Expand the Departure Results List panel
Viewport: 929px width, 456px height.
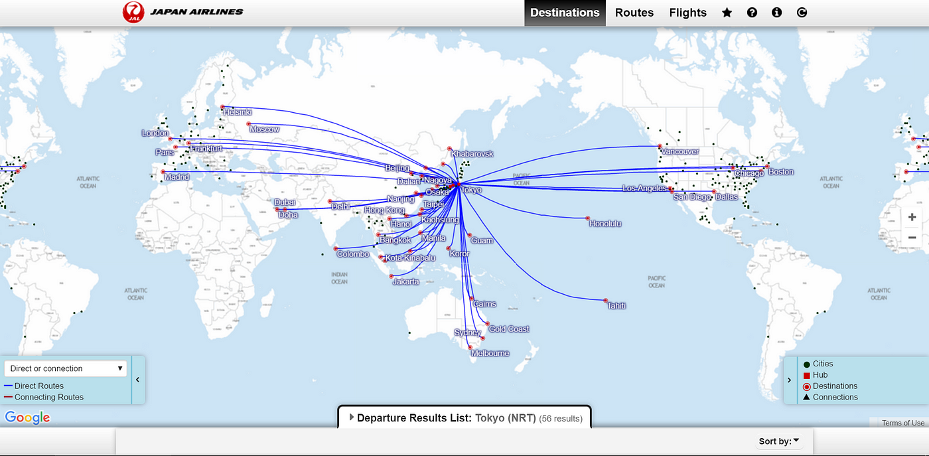click(x=463, y=418)
